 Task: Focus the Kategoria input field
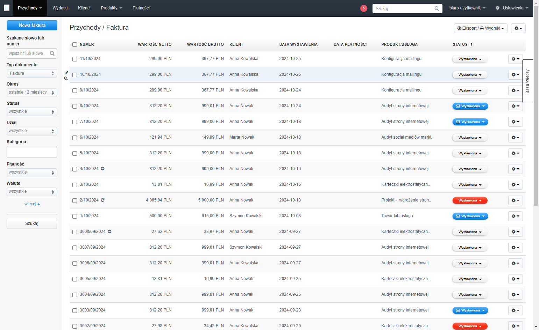point(32,152)
